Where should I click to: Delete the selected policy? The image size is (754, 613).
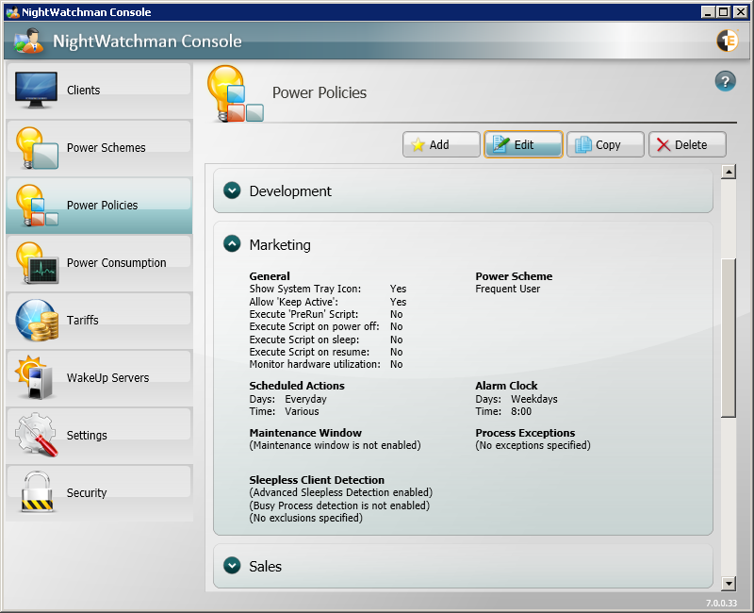[x=687, y=144]
